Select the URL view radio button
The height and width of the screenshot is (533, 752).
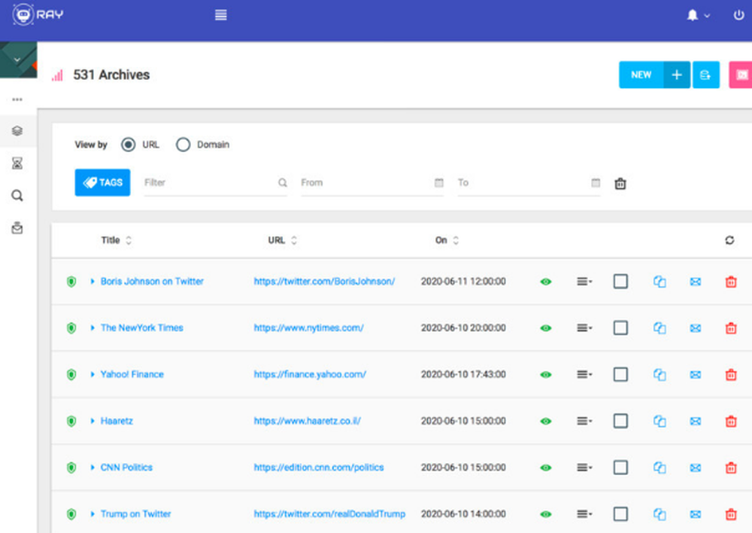click(x=128, y=145)
